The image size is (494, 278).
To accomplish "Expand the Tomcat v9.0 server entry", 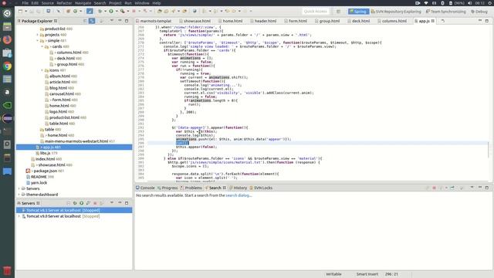I will click(x=19, y=216).
